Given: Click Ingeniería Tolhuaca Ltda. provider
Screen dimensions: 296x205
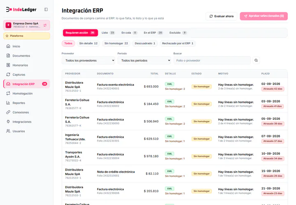Looking at the screenshot, I should point(75,137).
